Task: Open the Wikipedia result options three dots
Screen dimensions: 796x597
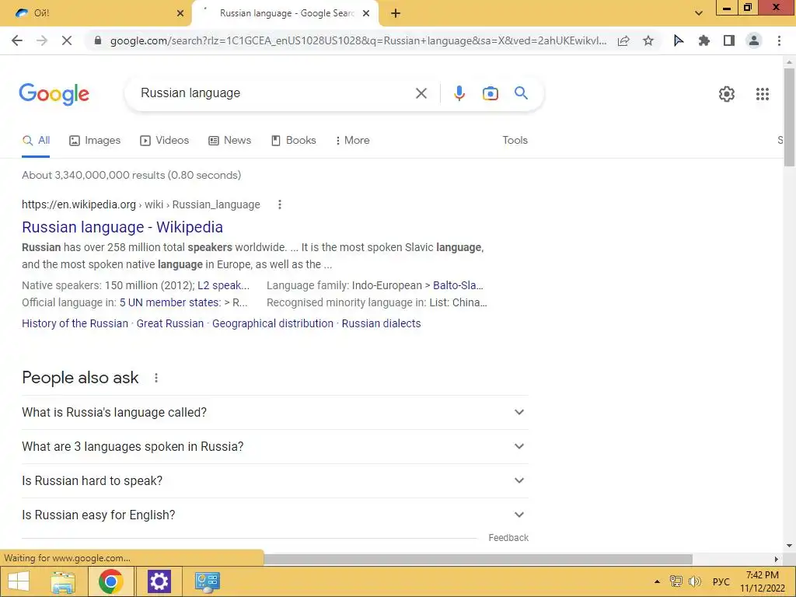Action: click(x=279, y=204)
